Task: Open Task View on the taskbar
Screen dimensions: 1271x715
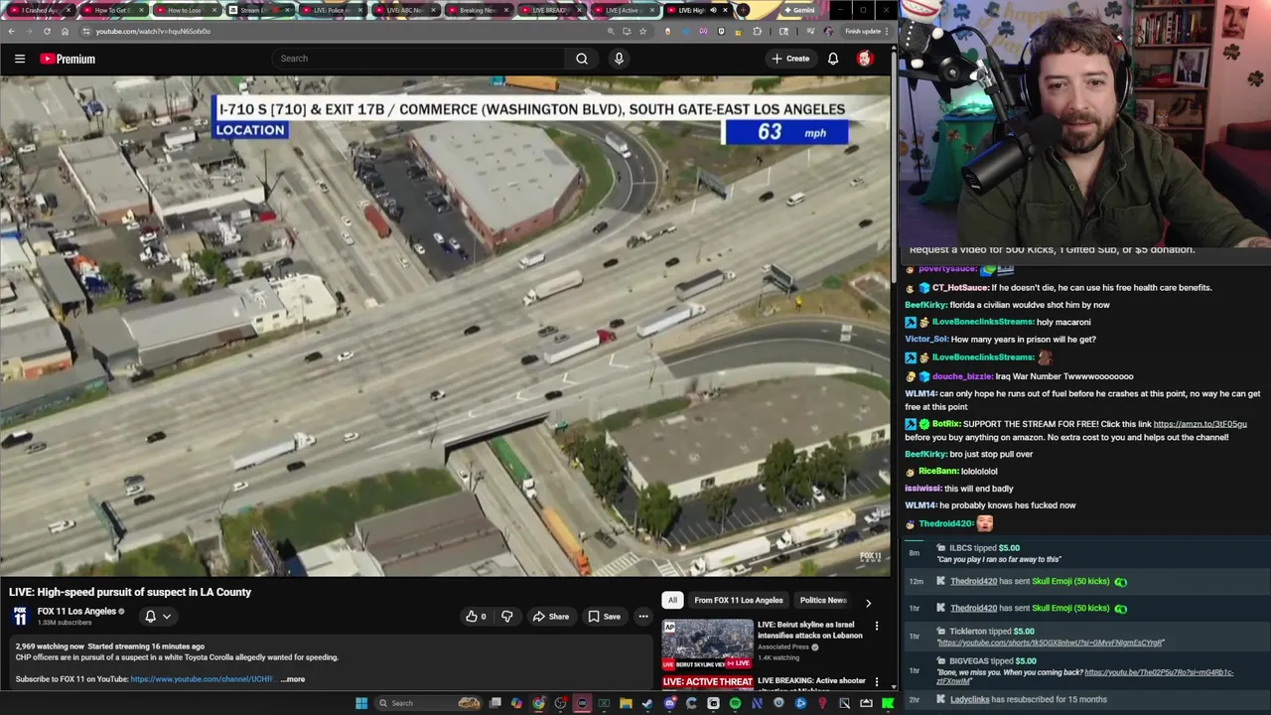Action: tap(494, 703)
